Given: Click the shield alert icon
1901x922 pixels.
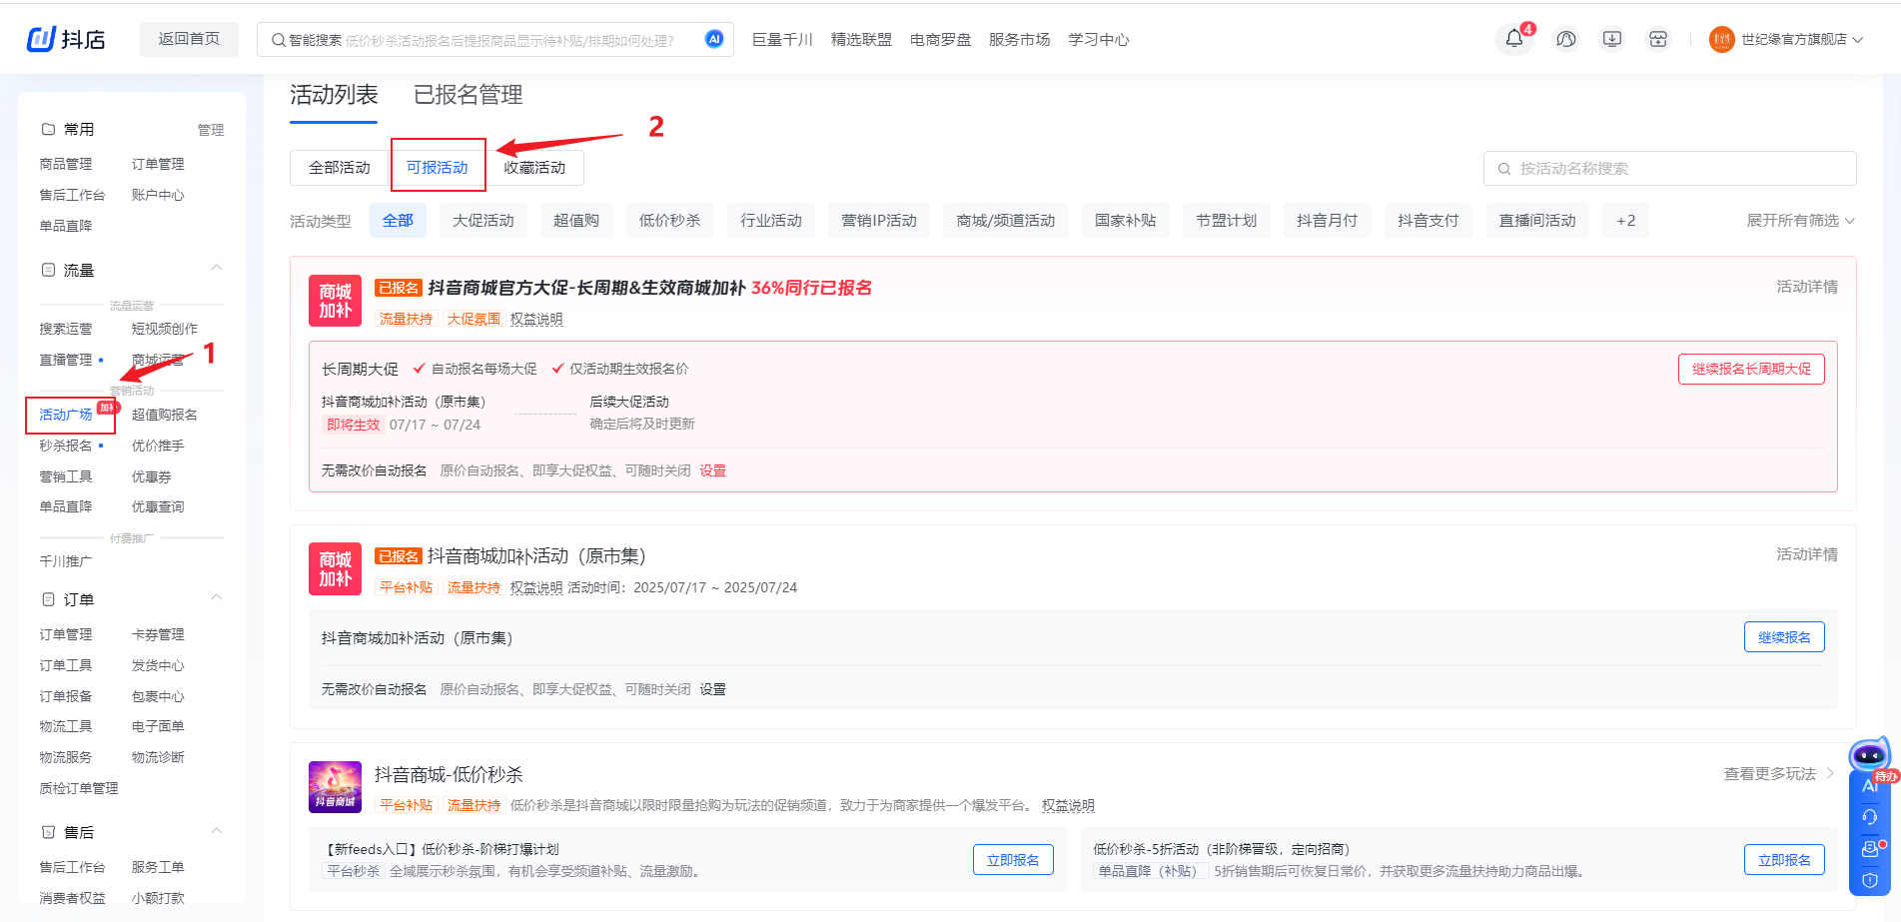Looking at the screenshot, I should tap(1870, 880).
